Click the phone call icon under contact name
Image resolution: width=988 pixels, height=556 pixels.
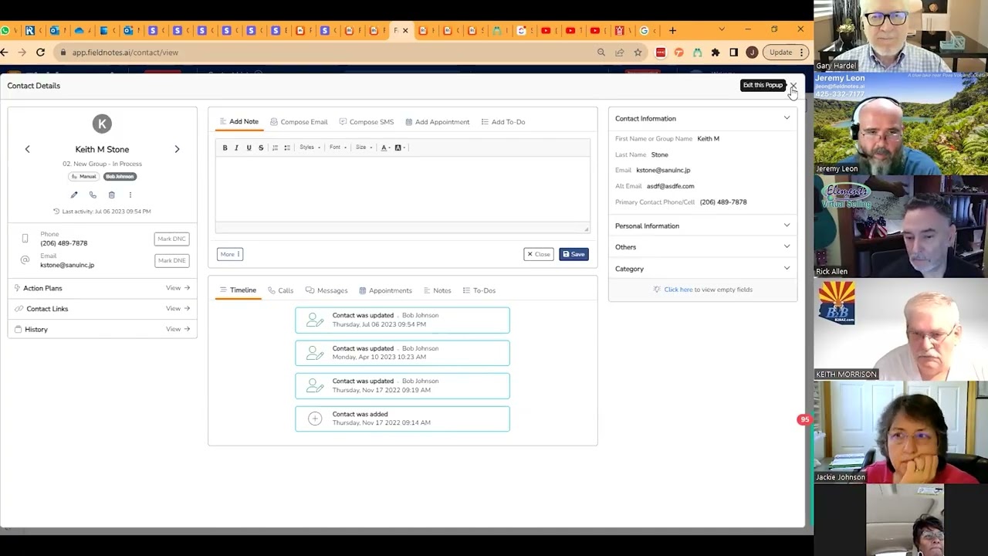pos(93,195)
